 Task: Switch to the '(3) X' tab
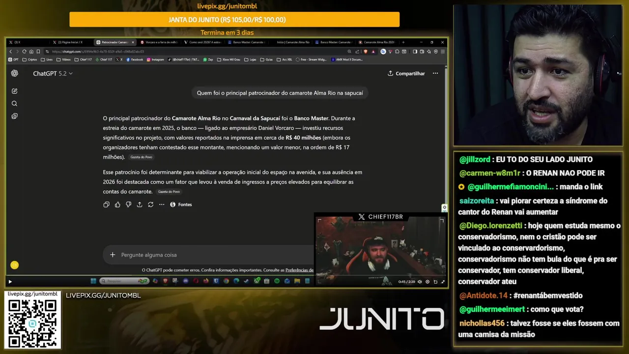pos(27,42)
